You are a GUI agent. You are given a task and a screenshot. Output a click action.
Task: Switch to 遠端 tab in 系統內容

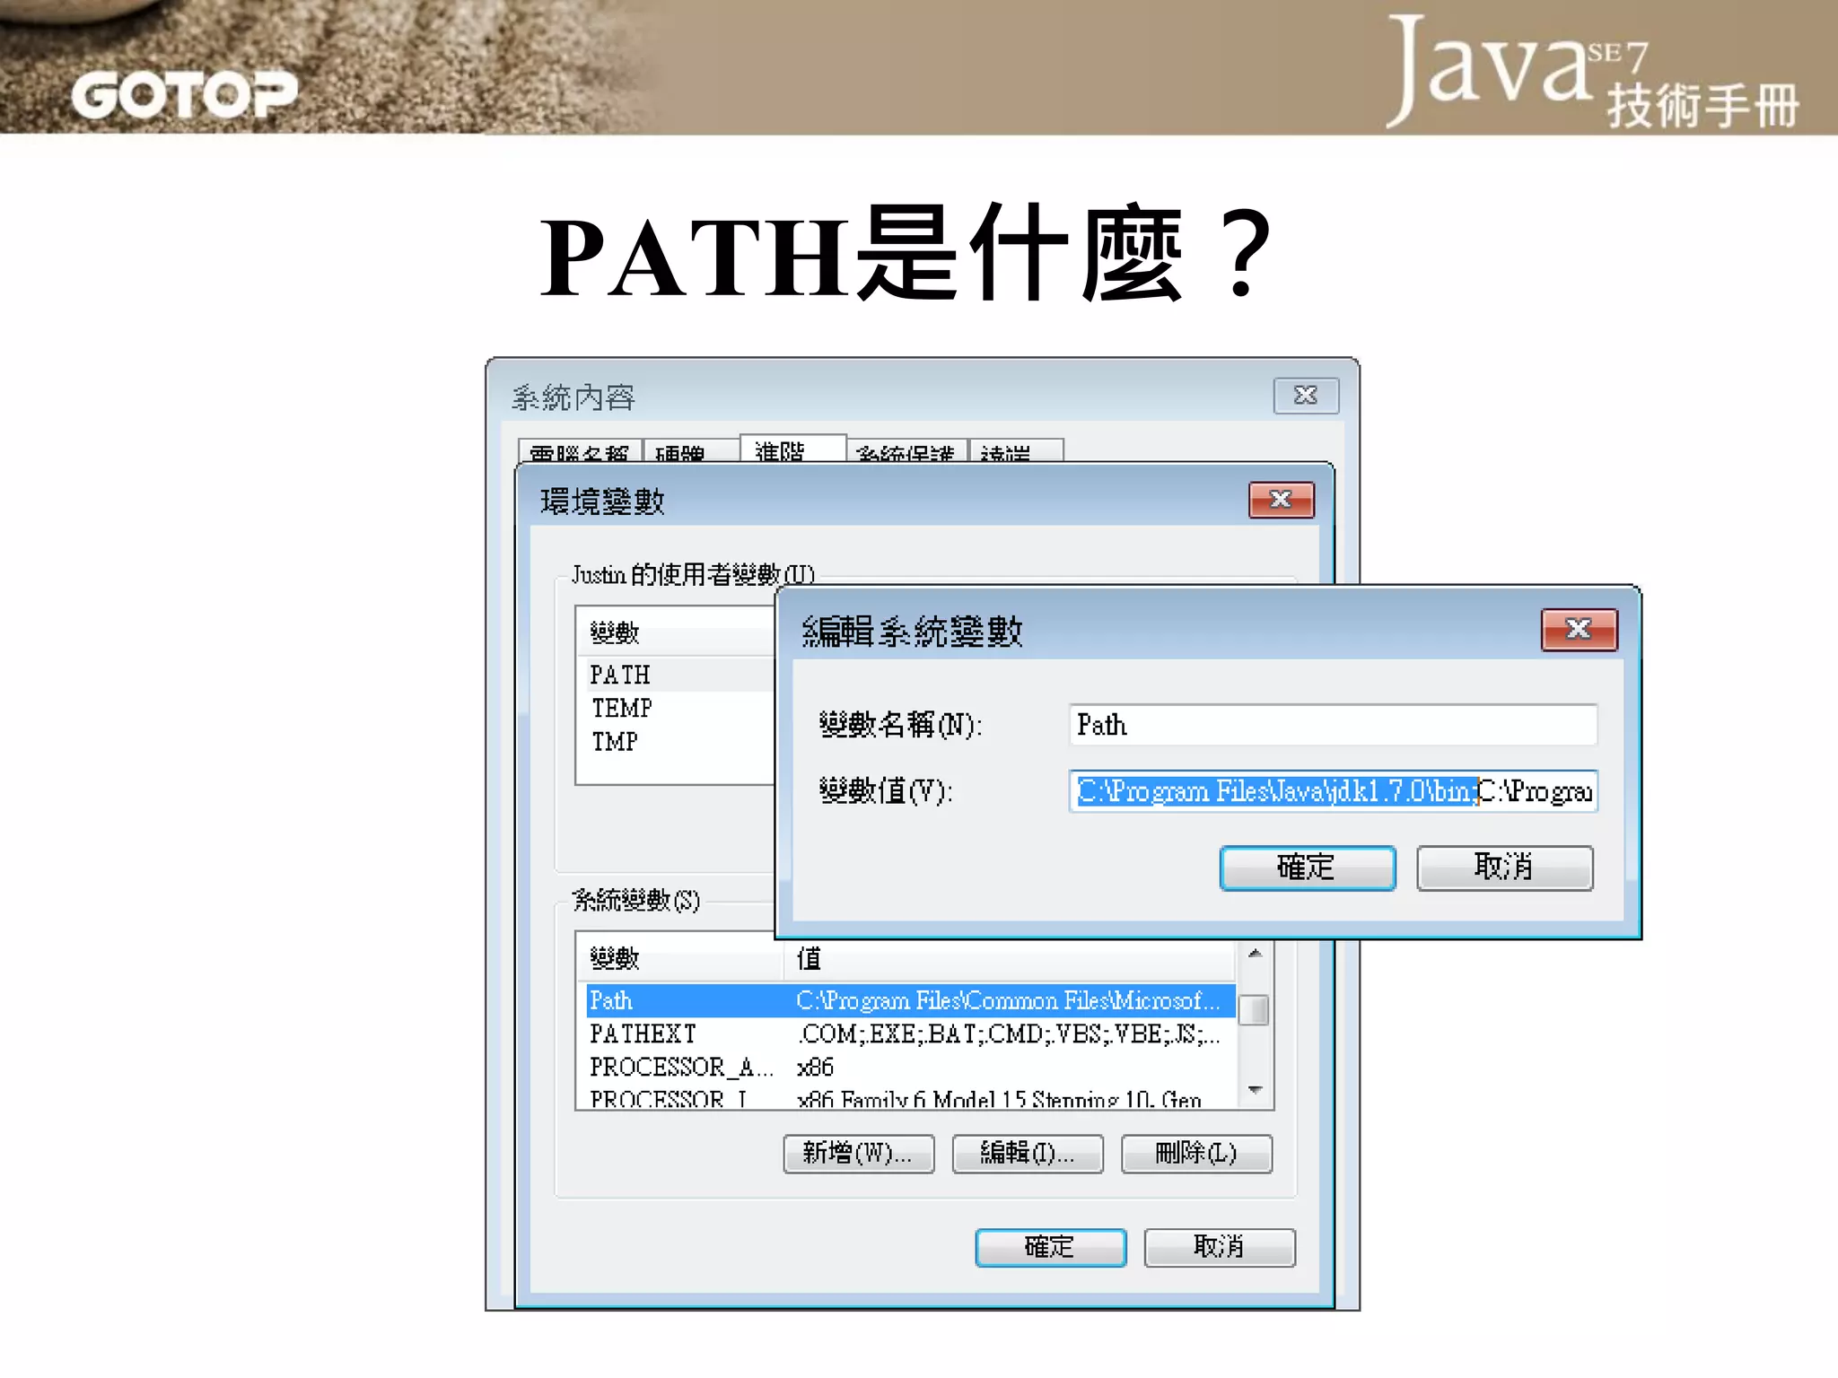pyautogui.click(x=1016, y=451)
